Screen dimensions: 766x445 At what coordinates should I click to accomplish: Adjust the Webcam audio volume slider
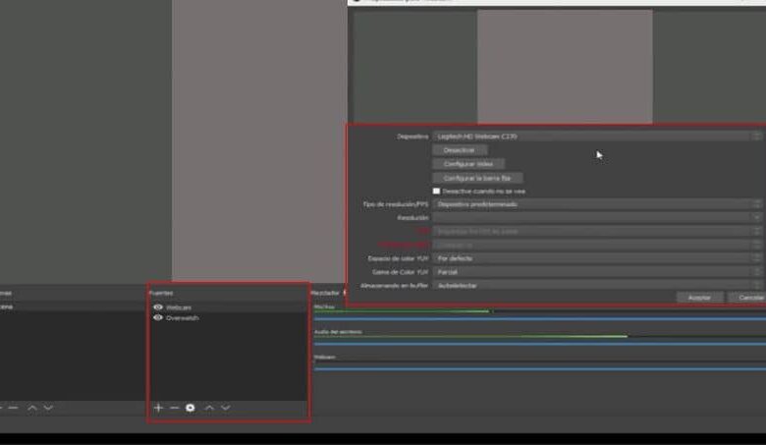[540, 368]
